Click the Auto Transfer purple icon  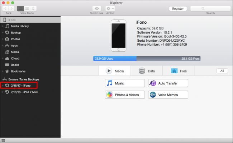pos(153,83)
